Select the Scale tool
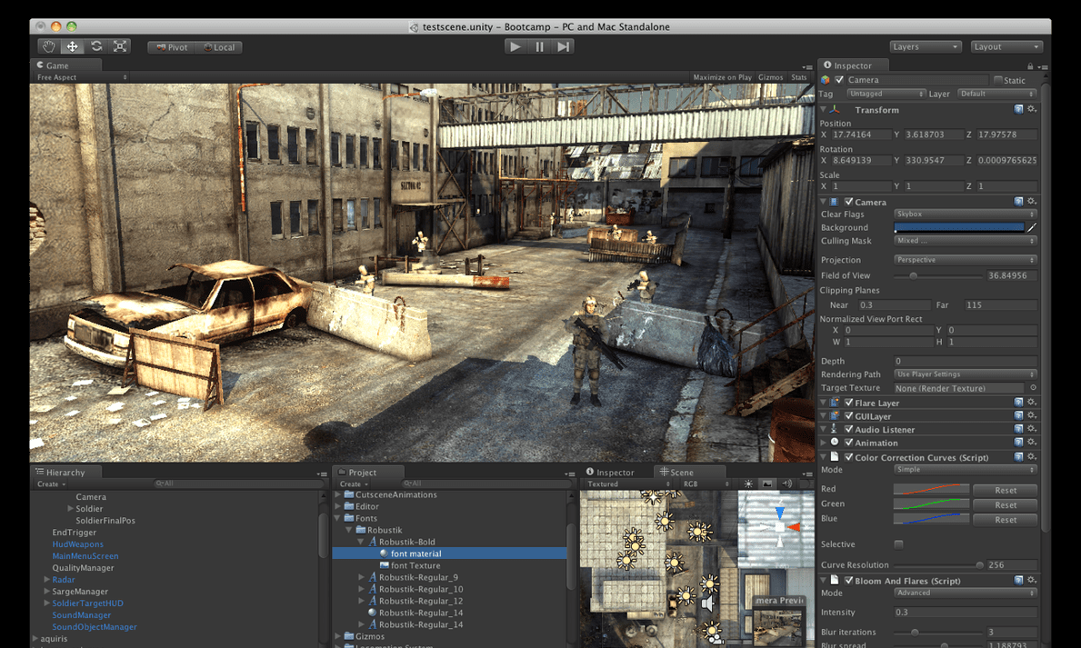Image resolution: width=1081 pixels, height=648 pixels. (120, 47)
